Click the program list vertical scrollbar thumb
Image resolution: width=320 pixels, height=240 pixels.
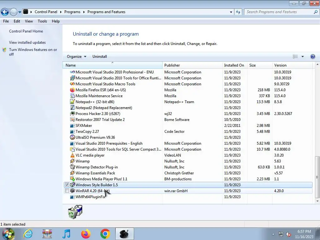[317, 177]
